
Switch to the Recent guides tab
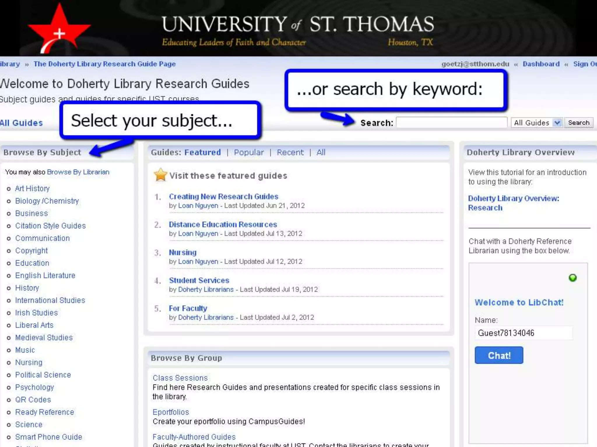[290, 152]
